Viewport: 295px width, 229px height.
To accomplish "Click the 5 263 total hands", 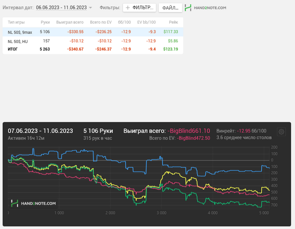I will (45, 49).
